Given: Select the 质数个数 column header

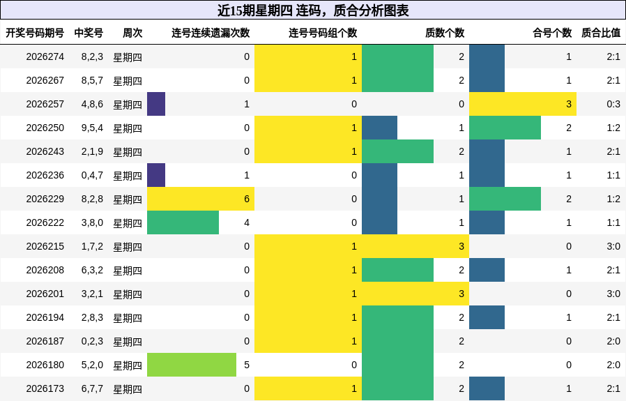Looking at the screenshot, I should pos(445,33).
